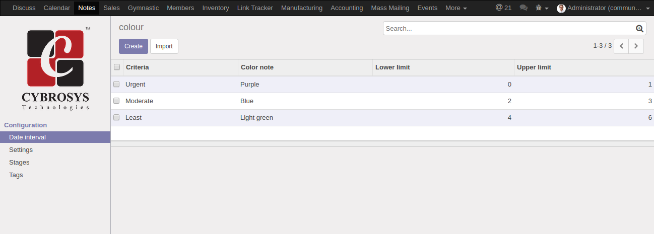Toggle the select-all checkbox in header

coord(117,67)
